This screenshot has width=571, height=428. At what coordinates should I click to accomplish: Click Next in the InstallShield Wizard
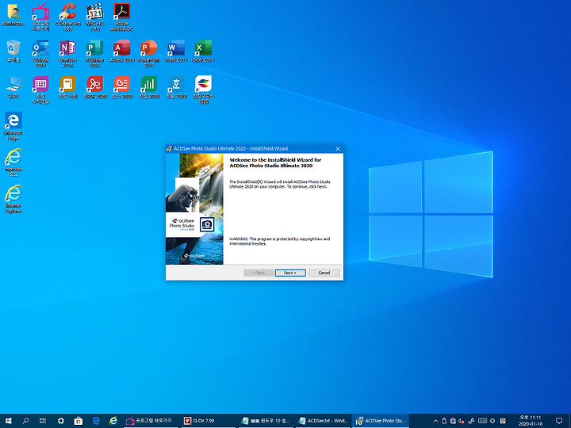(290, 273)
